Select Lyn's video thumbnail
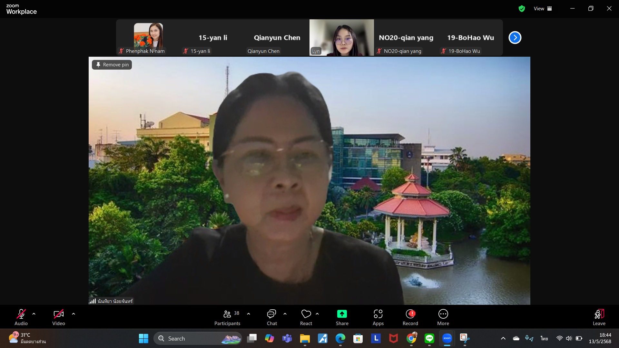Viewport: 619px width, 348px height. [342, 37]
